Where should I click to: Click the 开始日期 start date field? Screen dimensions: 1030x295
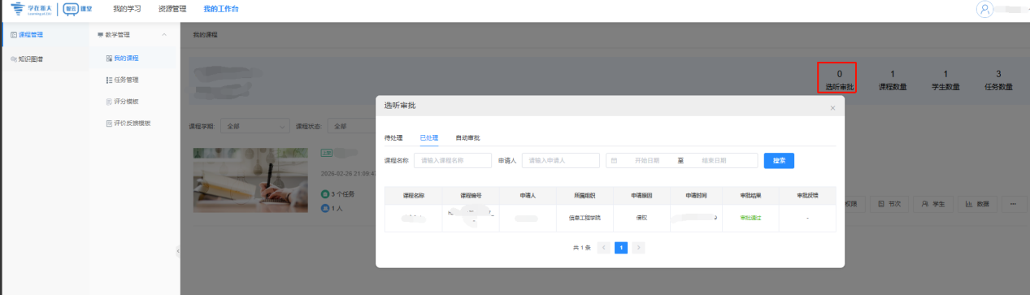tap(646, 161)
